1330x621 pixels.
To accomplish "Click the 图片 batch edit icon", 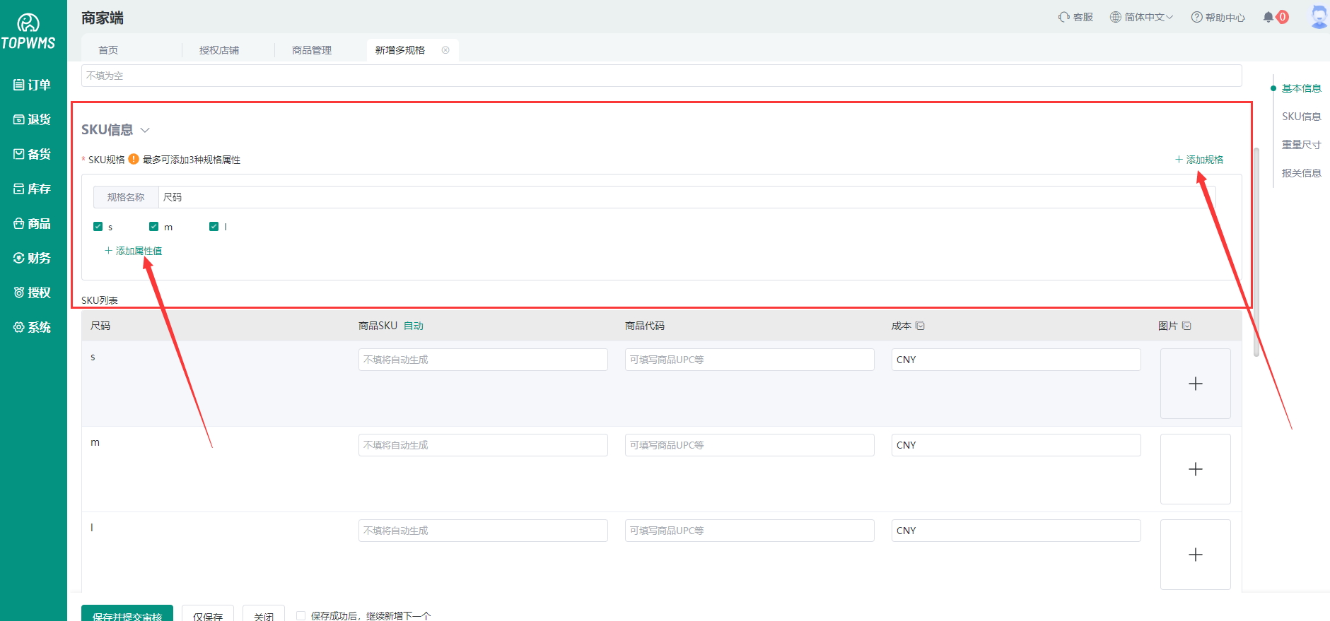I will click(x=1186, y=326).
